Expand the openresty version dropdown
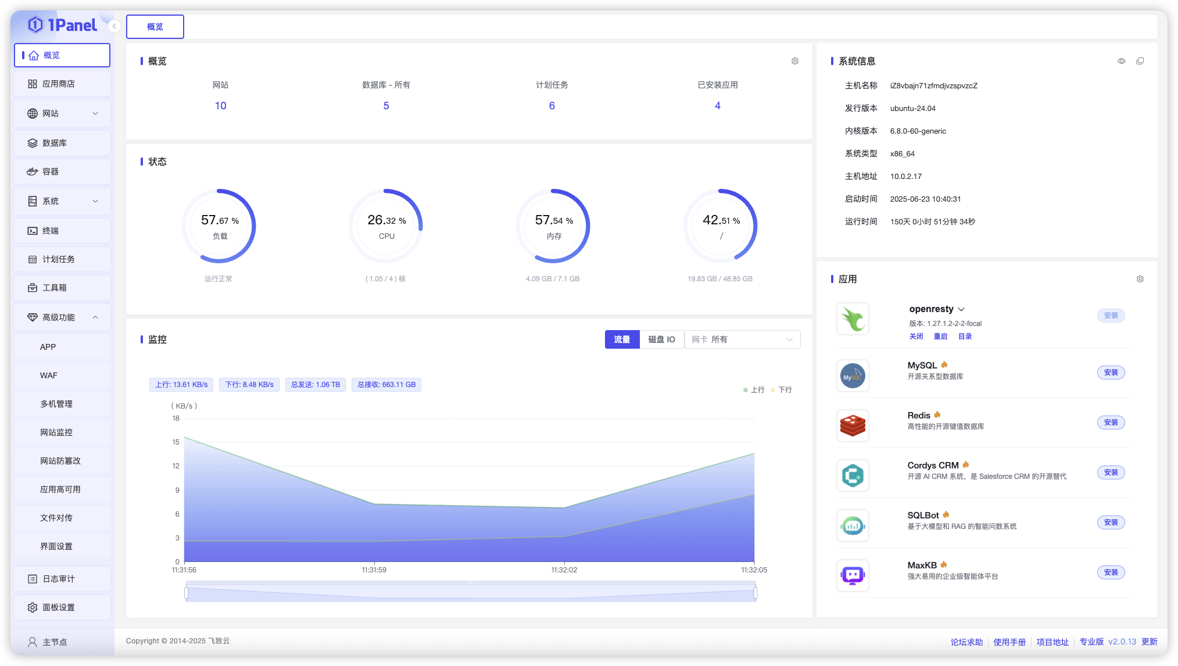1178x666 pixels. pos(962,309)
